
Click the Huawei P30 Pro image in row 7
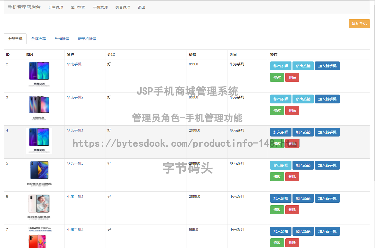click(39, 237)
